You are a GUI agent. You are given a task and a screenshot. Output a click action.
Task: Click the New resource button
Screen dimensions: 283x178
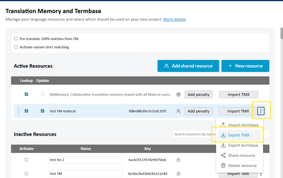(x=245, y=66)
